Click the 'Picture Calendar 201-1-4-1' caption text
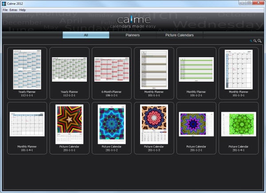This screenshot has height=193, width=266. click(239, 148)
